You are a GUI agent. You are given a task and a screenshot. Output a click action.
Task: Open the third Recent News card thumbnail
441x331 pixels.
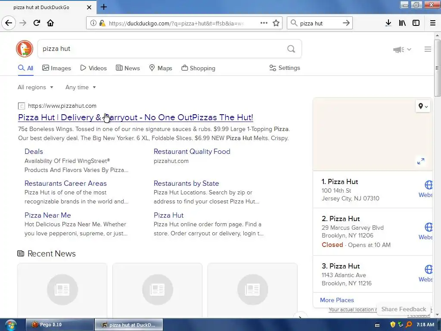pyautogui.click(x=252, y=290)
